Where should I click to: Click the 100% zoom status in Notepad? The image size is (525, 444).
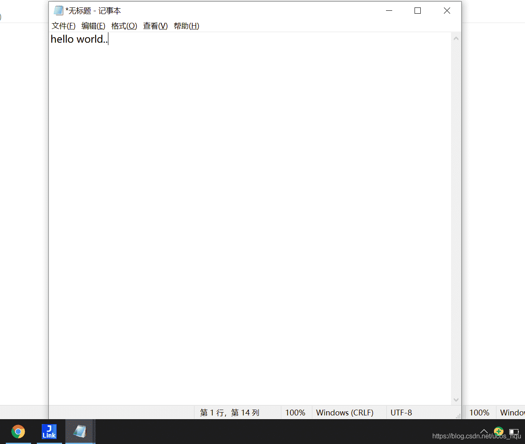click(x=295, y=413)
